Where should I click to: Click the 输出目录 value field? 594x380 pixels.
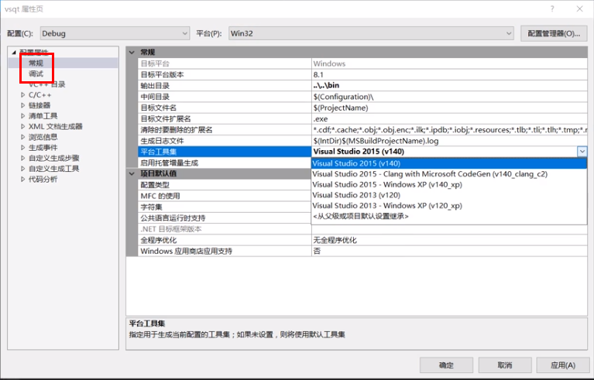coord(449,84)
